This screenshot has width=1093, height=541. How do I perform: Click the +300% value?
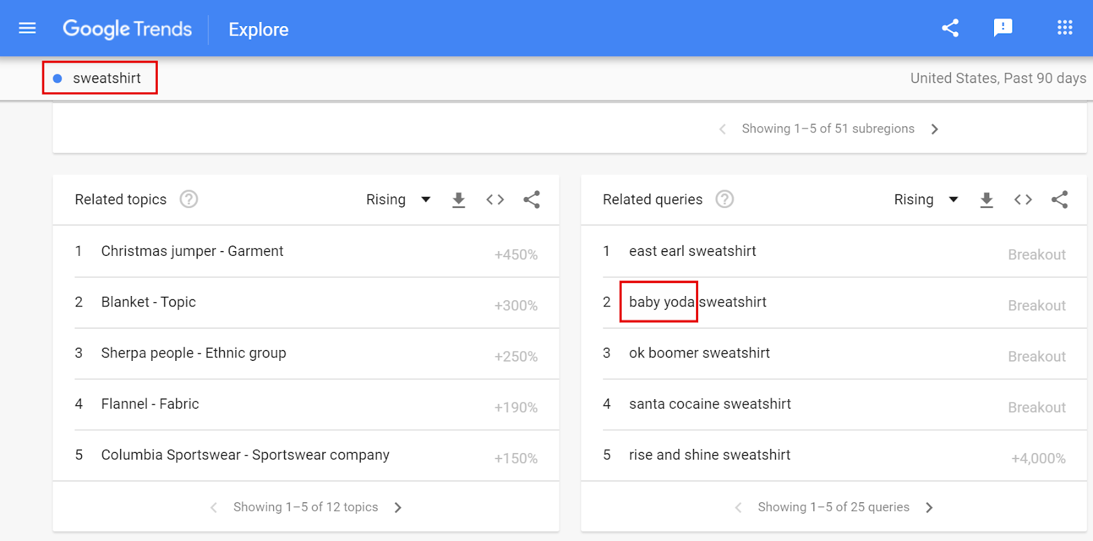[x=516, y=306]
